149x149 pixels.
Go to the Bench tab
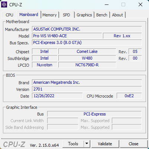pyautogui.click(x=102, y=15)
